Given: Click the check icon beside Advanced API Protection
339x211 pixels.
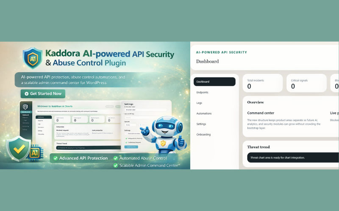Looking at the screenshot, I should click(56, 158).
